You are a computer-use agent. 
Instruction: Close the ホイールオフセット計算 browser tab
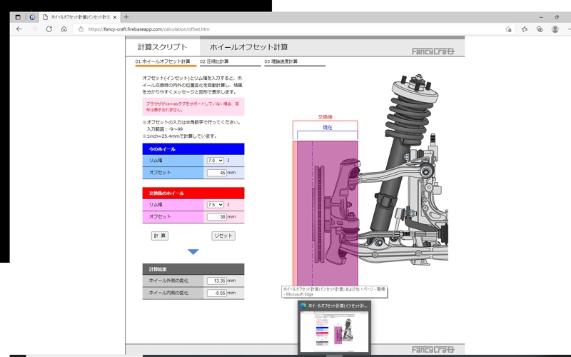click(115, 17)
